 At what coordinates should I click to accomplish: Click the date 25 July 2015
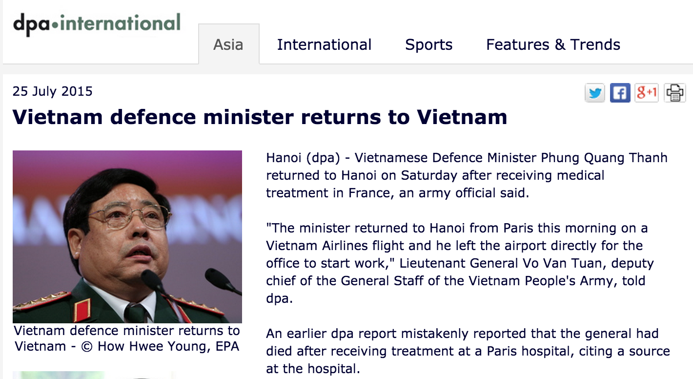53,91
